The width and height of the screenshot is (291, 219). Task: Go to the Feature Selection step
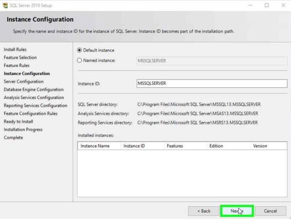(x=20, y=58)
